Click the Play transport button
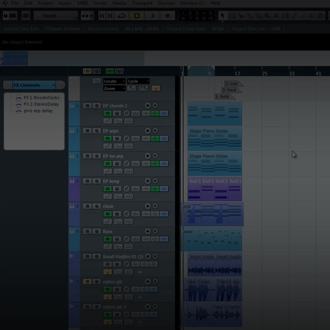 tap(152, 16)
